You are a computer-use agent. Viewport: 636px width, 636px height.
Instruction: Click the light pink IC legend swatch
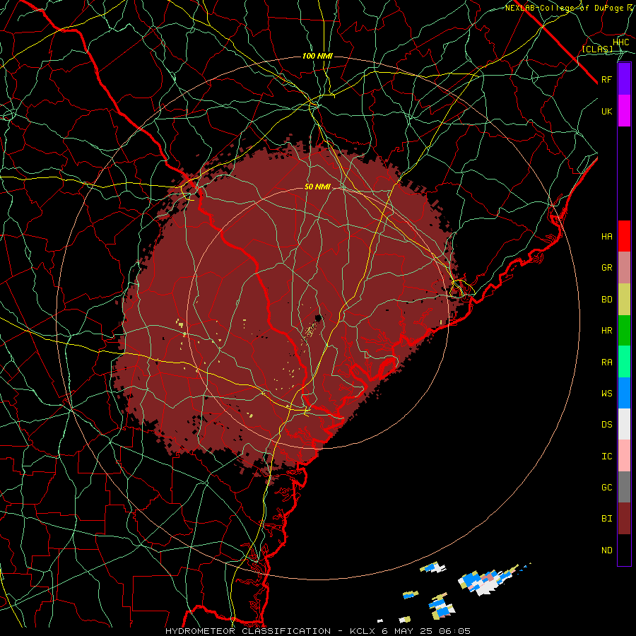pos(624,456)
